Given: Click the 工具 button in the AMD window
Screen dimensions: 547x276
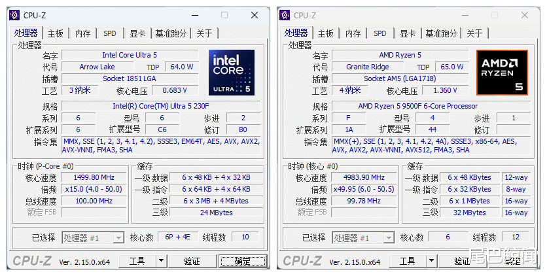Looking at the screenshot, I should 408,261.
